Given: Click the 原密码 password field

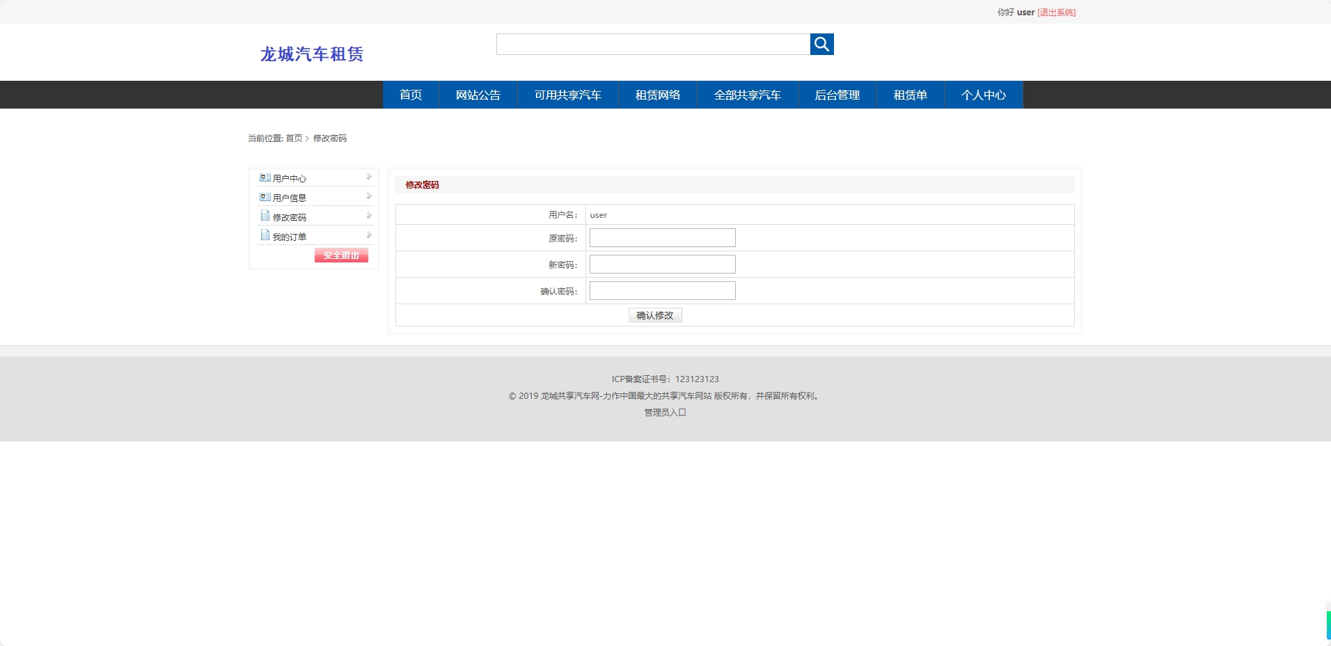Looking at the screenshot, I should [x=661, y=237].
